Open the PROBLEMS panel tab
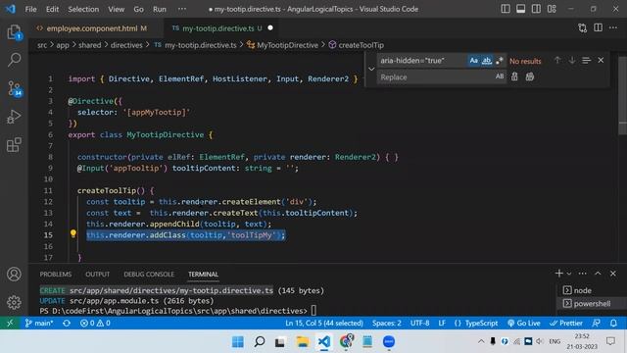This screenshot has width=627, height=353. 56,275
